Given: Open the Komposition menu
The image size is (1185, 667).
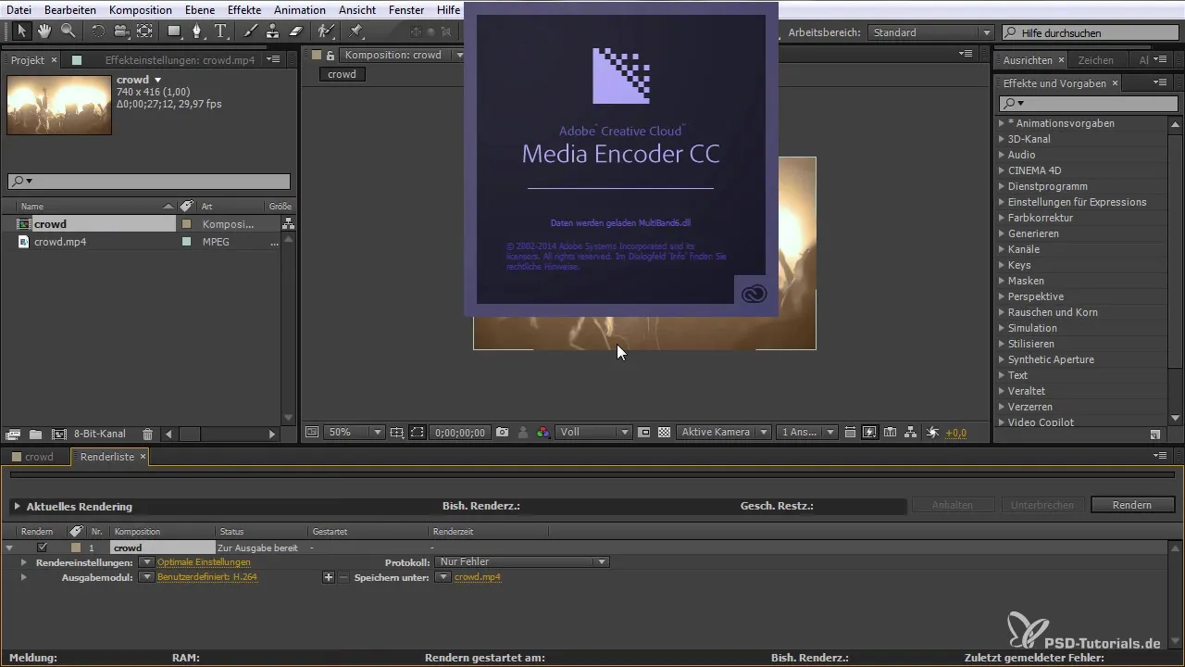Looking at the screenshot, I should pyautogui.click(x=140, y=10).
